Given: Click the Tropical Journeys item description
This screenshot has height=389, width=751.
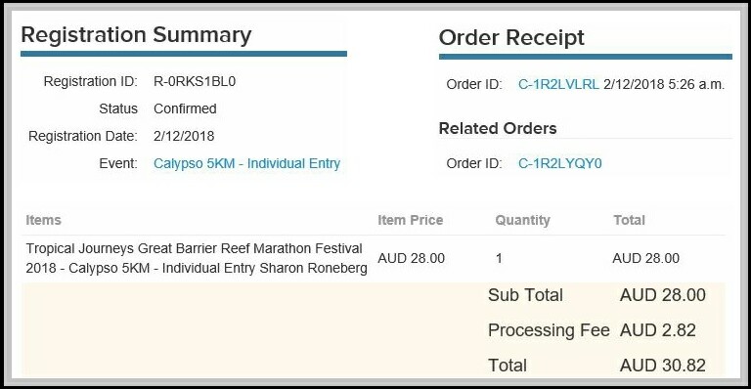Looking at the screenshot, I should coord(197,258).
